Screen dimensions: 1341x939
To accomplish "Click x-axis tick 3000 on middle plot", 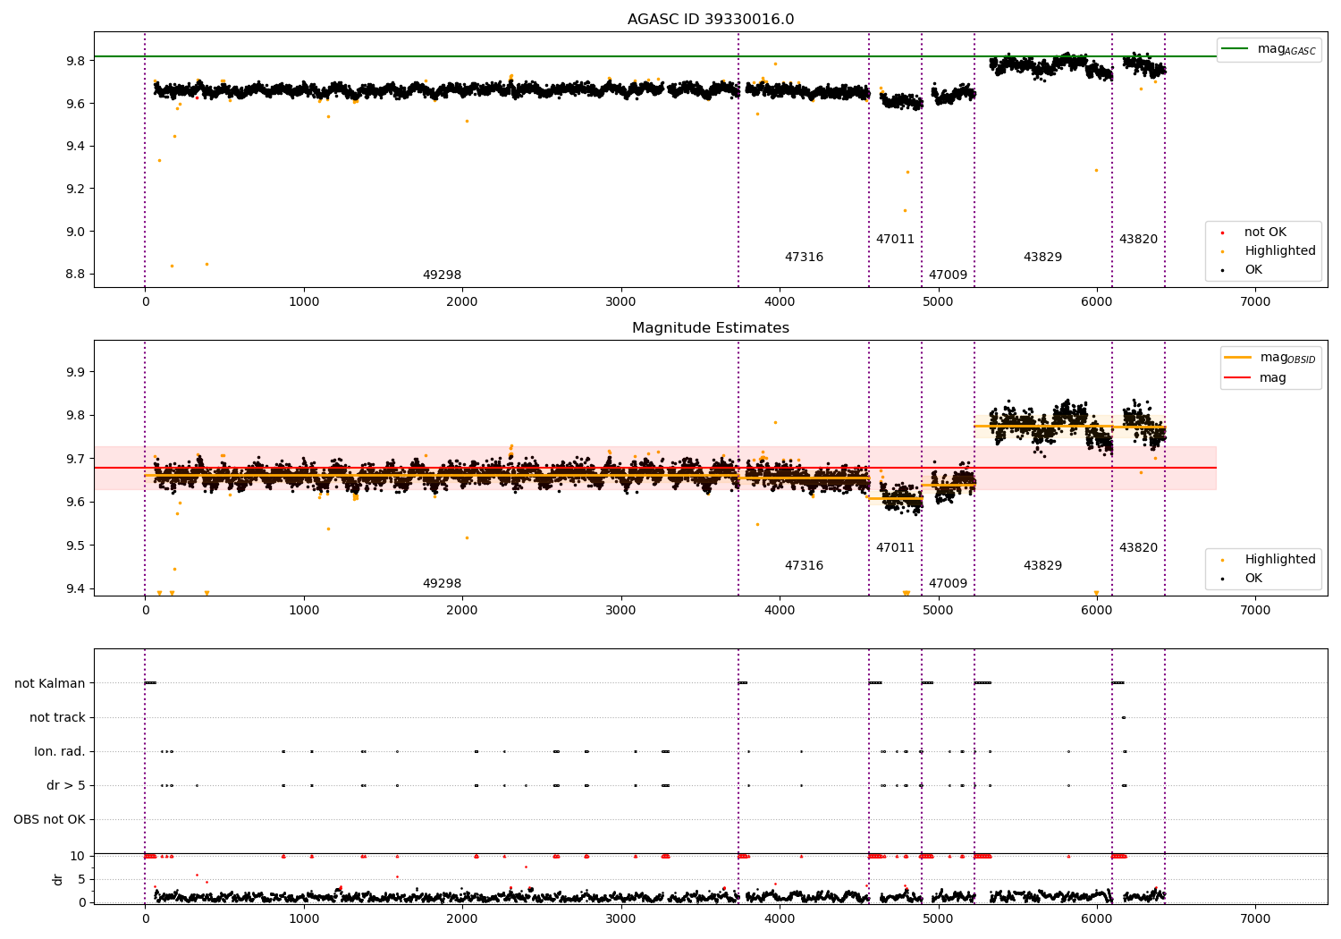I will point(621,611).
